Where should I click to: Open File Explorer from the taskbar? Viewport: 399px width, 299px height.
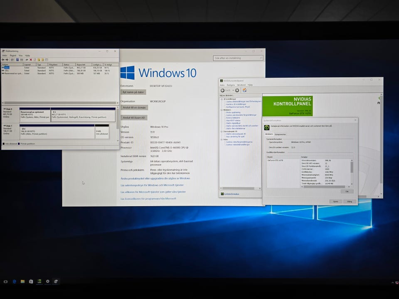[22, 282]
